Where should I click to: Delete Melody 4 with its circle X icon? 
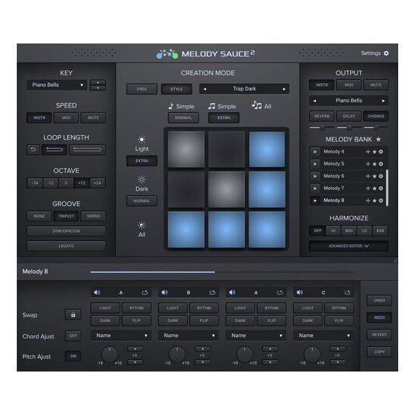[381, 152]
